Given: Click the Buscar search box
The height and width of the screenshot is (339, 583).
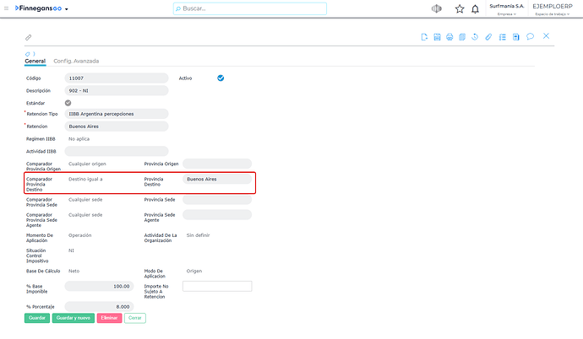Looking at the screenshot, I should point(250,8).
